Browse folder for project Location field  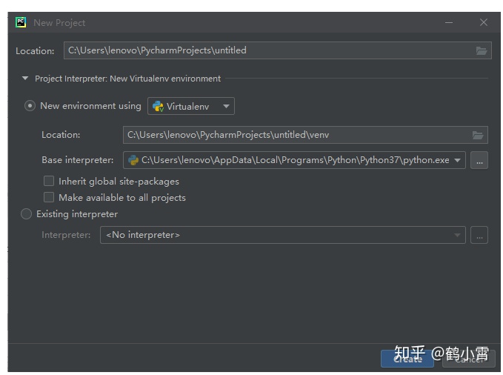point(482,50)
